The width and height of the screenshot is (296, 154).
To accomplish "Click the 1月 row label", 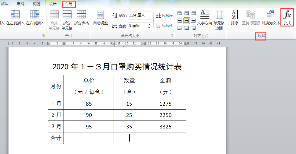I will pyautogui.click(x=56, y=104).
